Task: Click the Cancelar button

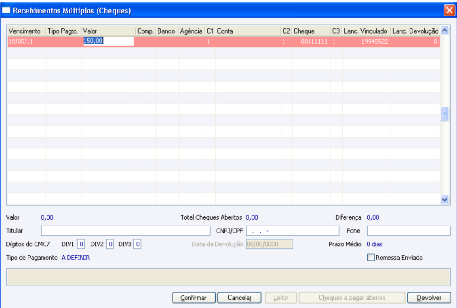Action: tap(239, 298)
